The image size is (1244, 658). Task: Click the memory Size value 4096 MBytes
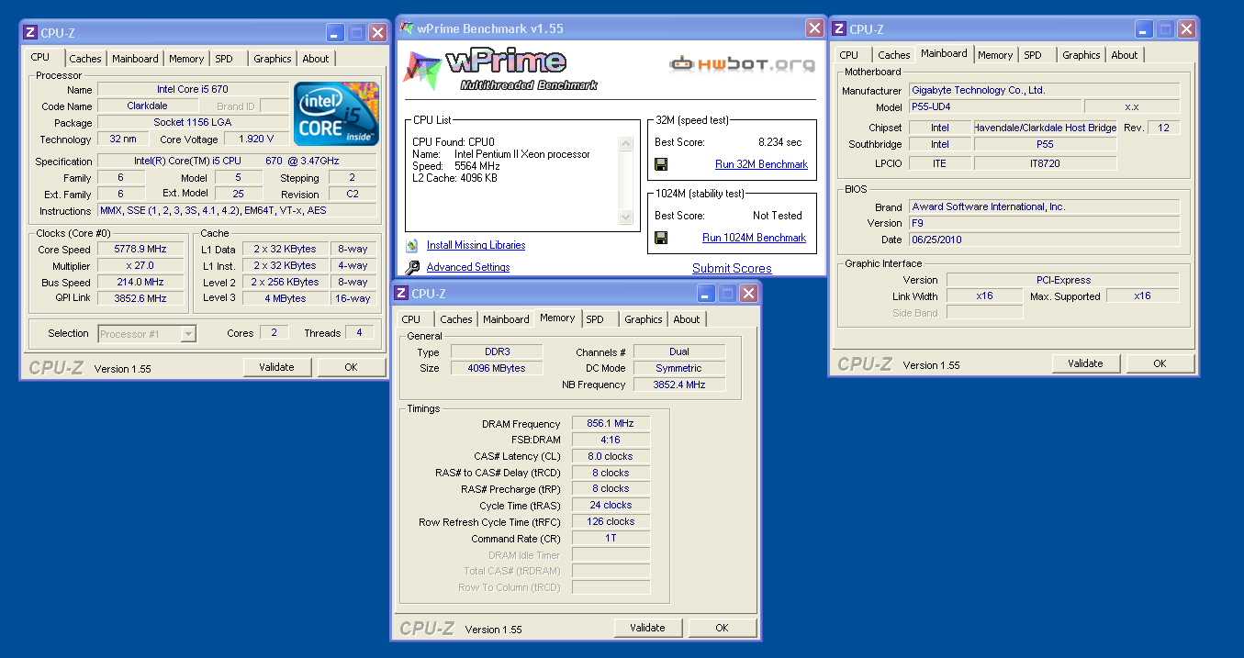click(498, 369)
